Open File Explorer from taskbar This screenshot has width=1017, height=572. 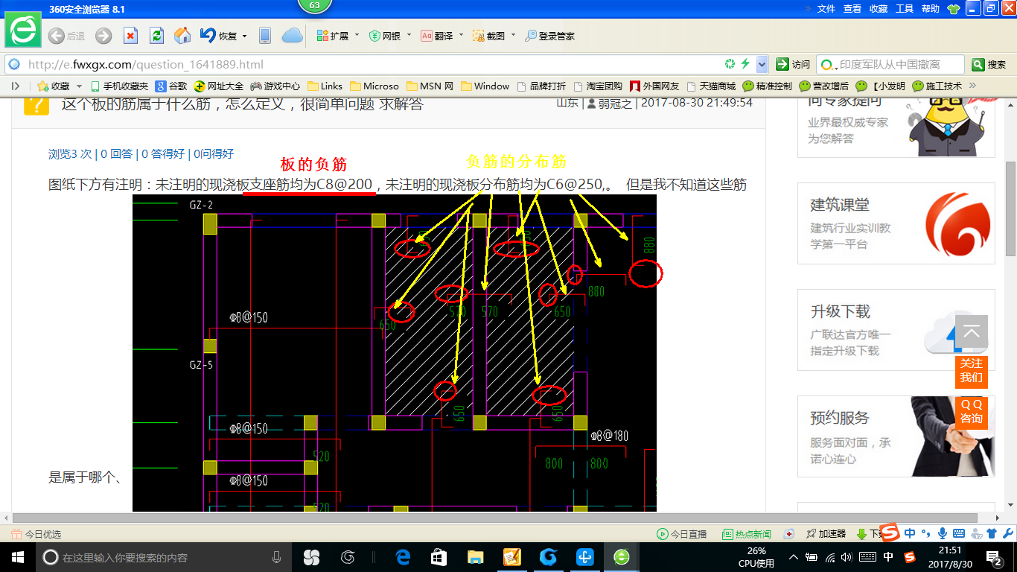pyautogui.click(x=475, y=557)
